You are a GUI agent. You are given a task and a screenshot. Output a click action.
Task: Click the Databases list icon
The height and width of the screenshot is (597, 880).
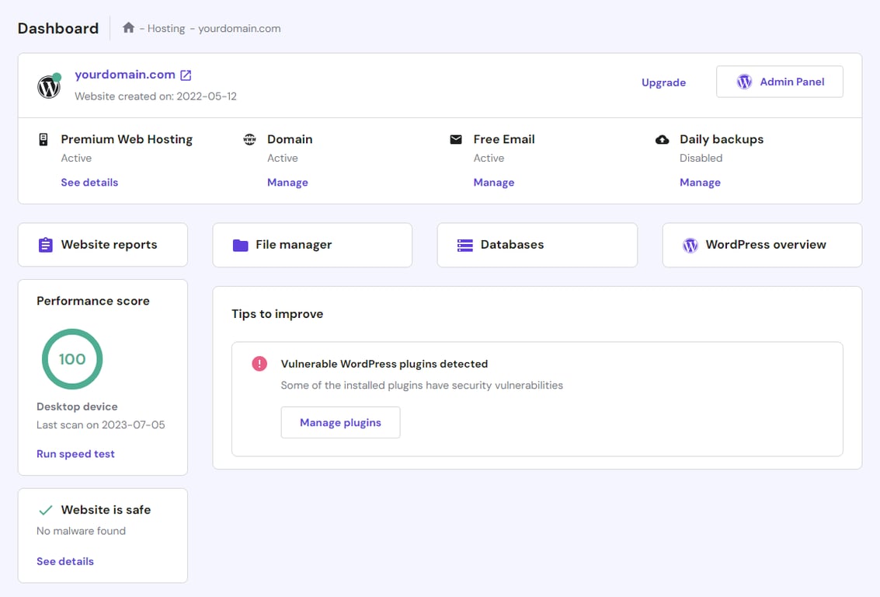coord(465,244)
